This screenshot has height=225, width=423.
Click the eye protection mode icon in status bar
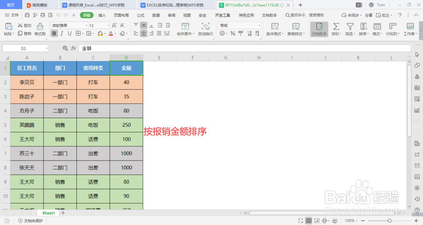[335, 221]
